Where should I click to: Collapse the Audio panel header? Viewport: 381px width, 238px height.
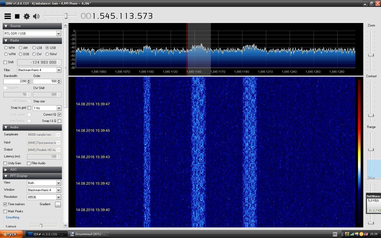pyautogui.click(x=32, y=127)
